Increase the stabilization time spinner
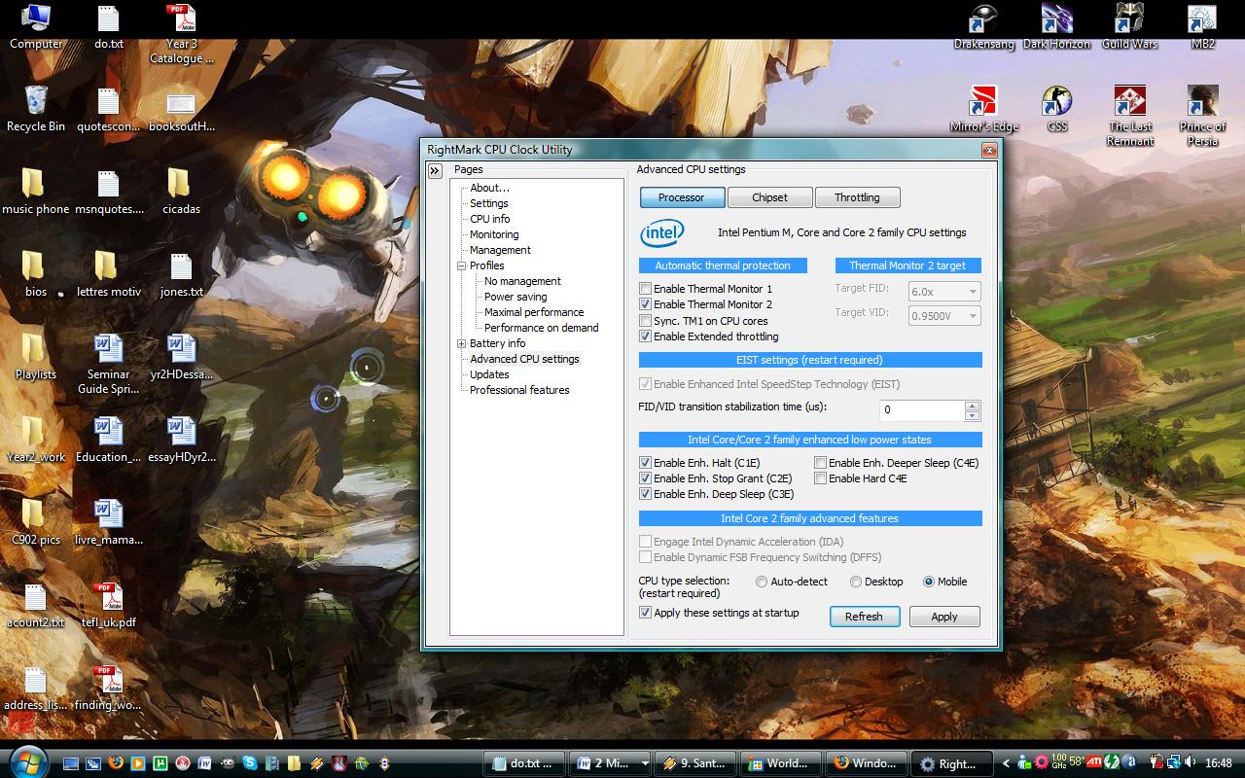The image size is (1245, 778). tap(972, 406)
